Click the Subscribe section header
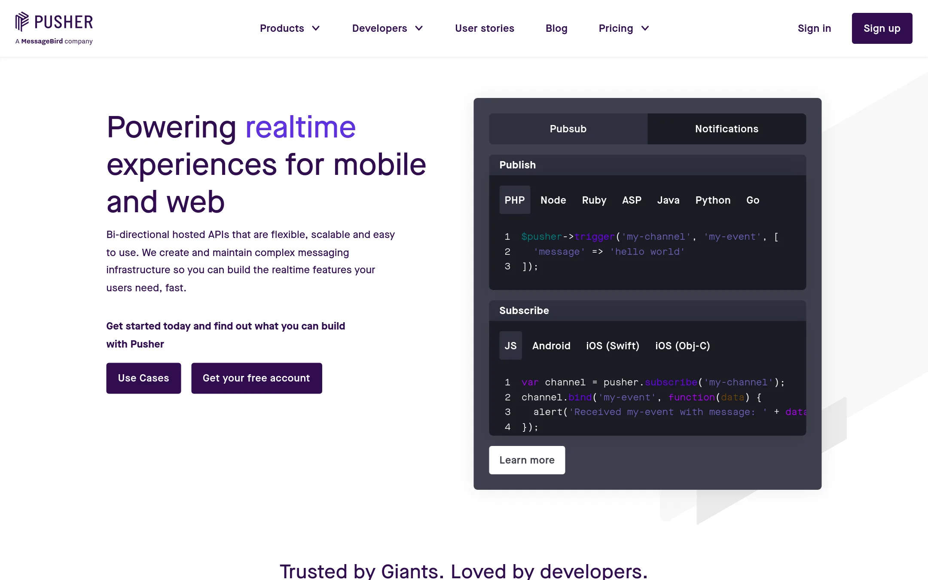928x580 pixels. coord(647,311)
